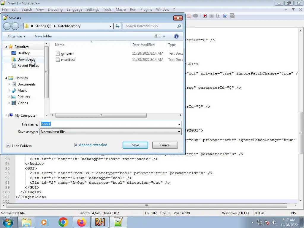Click the change view icon in the dialog
Screen dimensions: 304x228
(158, 36)
